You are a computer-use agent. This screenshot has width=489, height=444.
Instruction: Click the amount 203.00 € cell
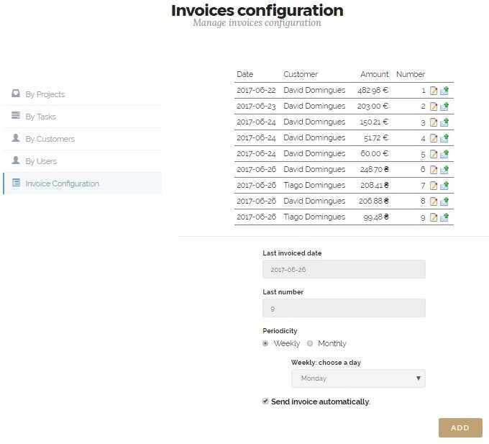click(373, 107)
